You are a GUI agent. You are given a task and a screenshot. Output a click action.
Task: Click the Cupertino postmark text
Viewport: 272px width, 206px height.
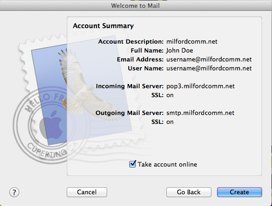pyautogui.click(x=47, y=150)
